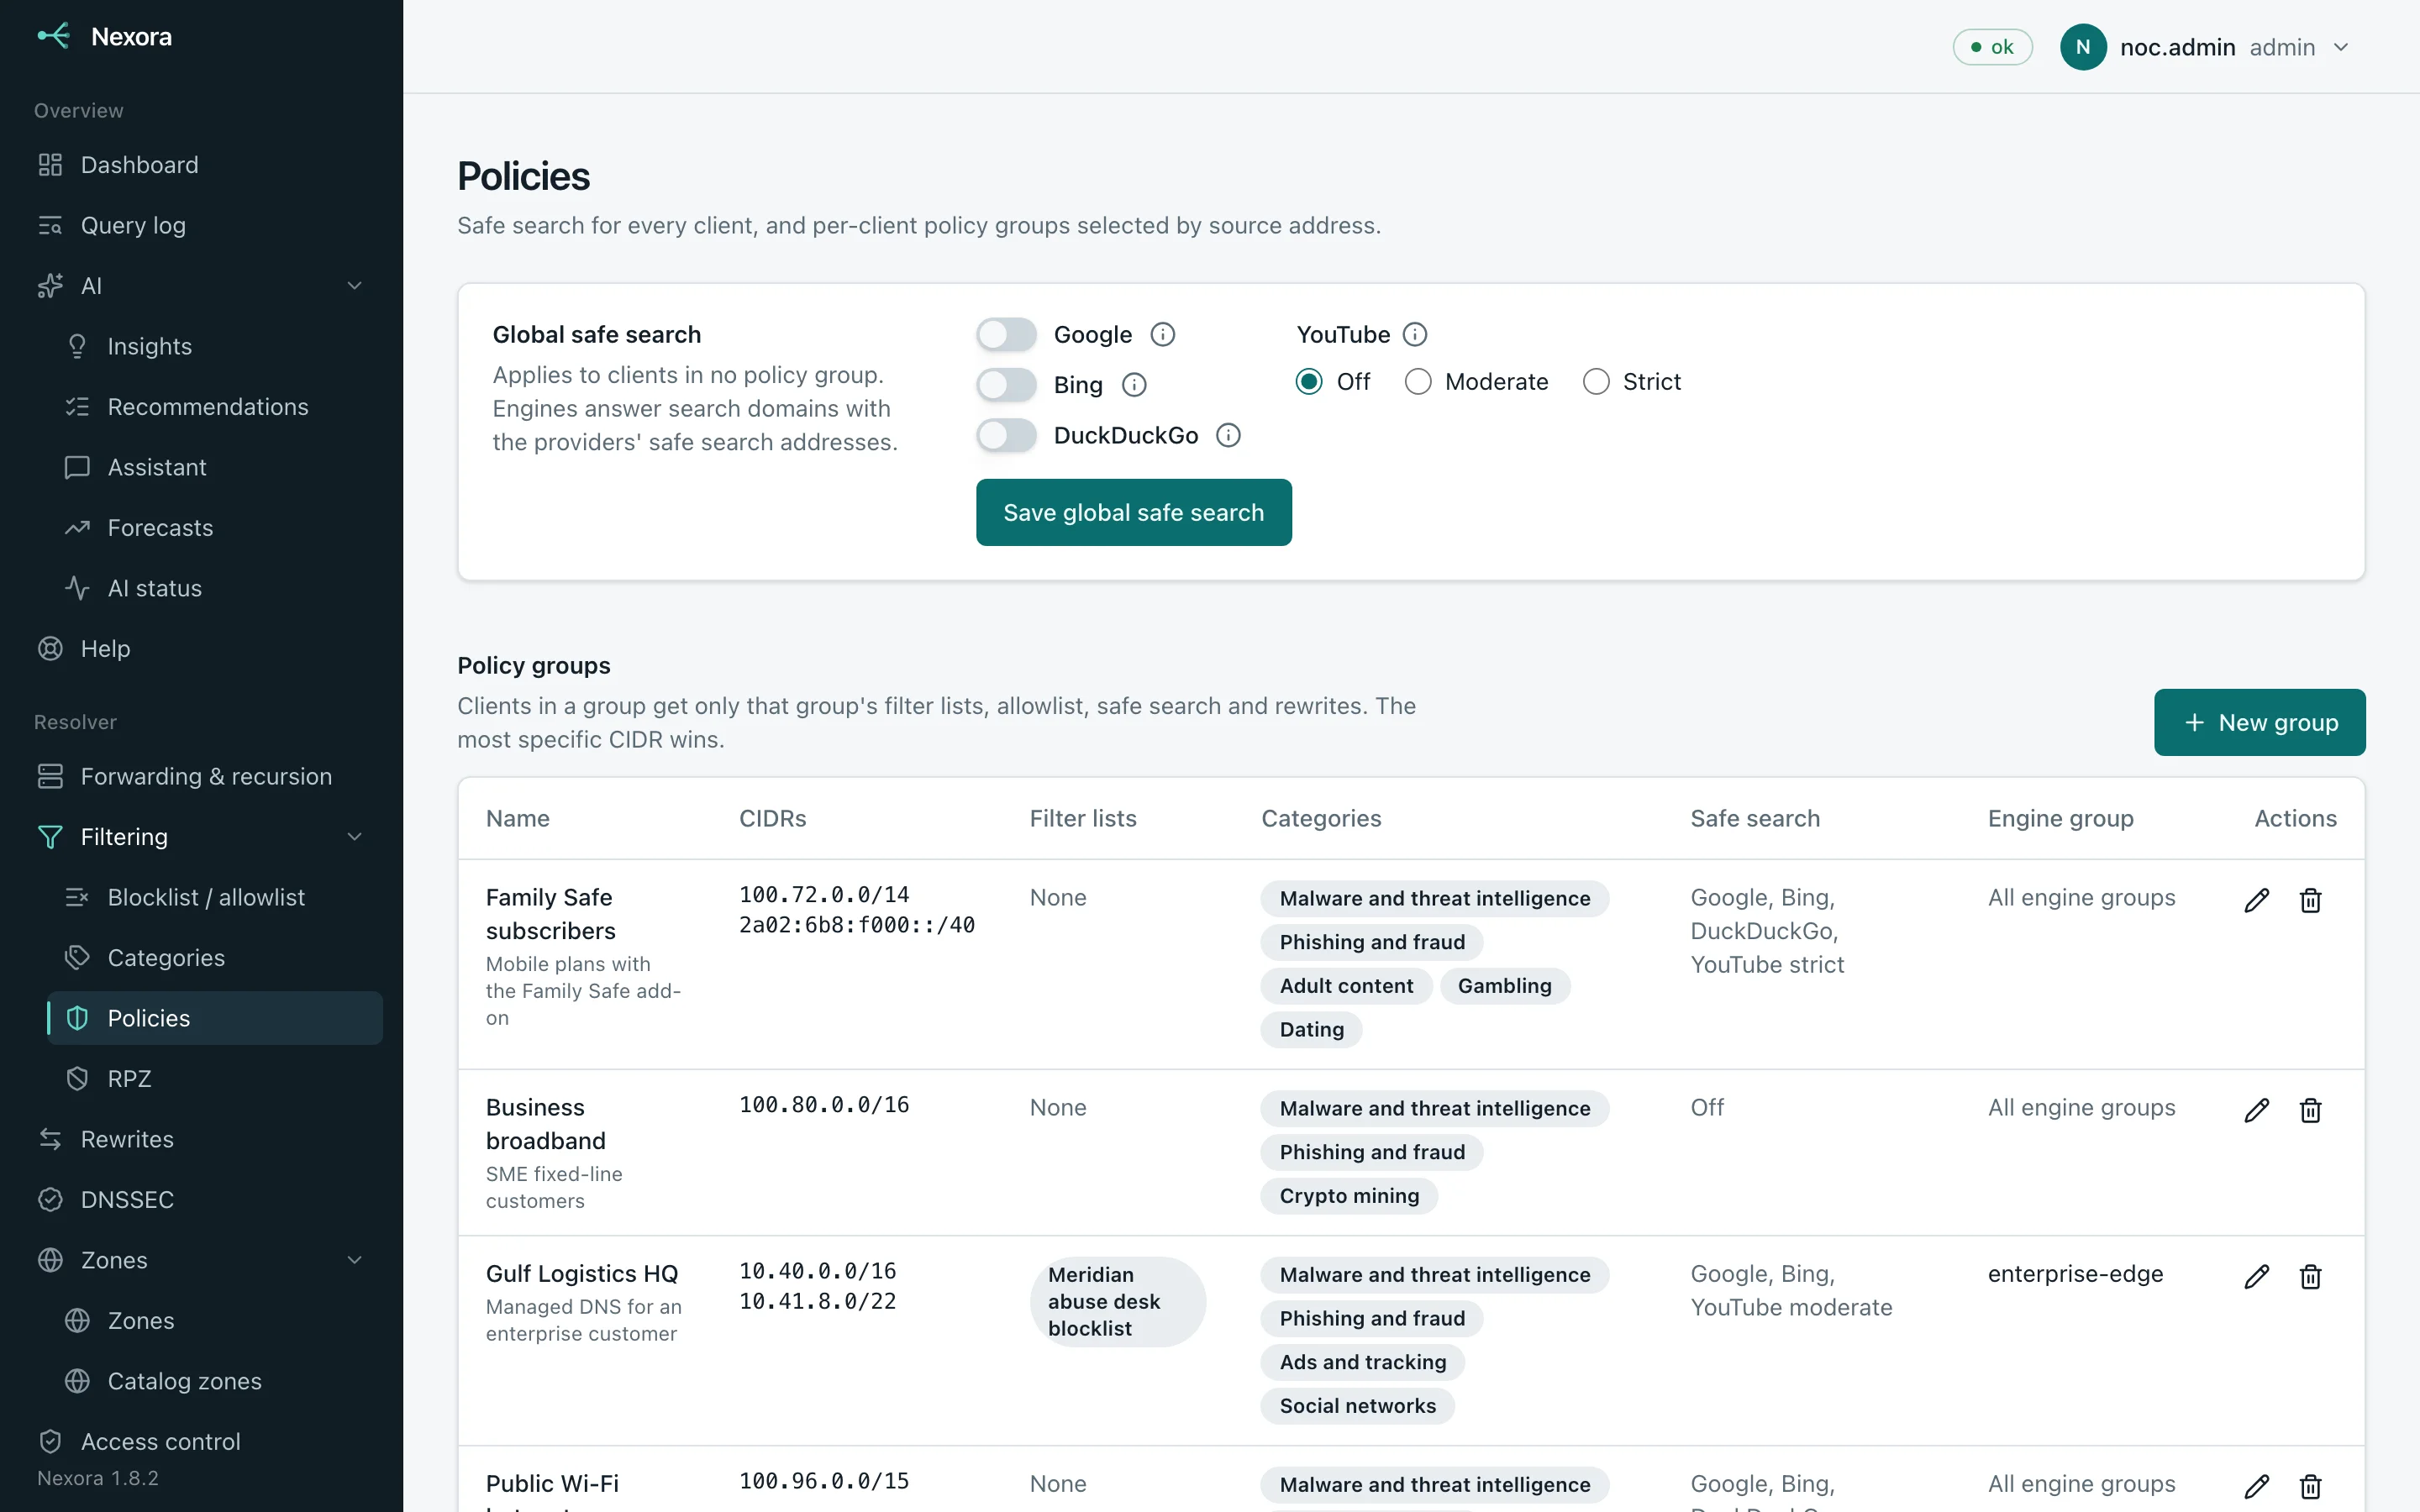Click the Gambling category chip

(x=1504, y=986)
